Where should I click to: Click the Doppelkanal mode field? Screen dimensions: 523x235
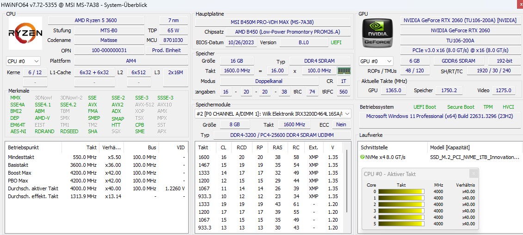coord(268,81)
